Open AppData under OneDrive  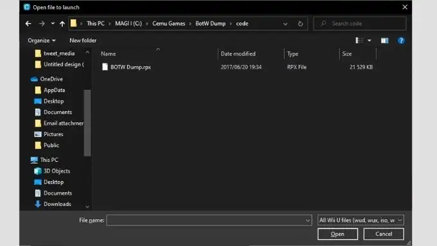click(x=55, y=90)
